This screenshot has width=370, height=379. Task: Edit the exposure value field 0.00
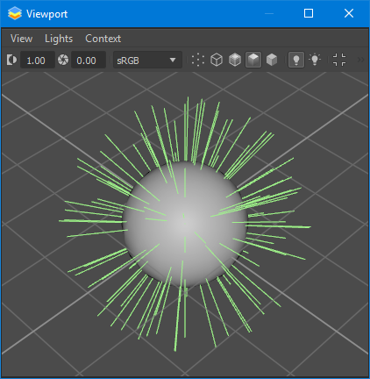pos(89,60)
